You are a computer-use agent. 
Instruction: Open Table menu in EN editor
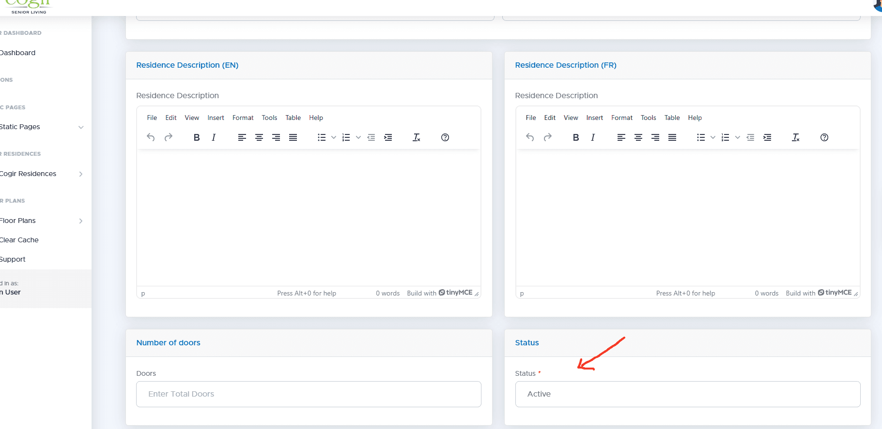(x=293, y=118)
